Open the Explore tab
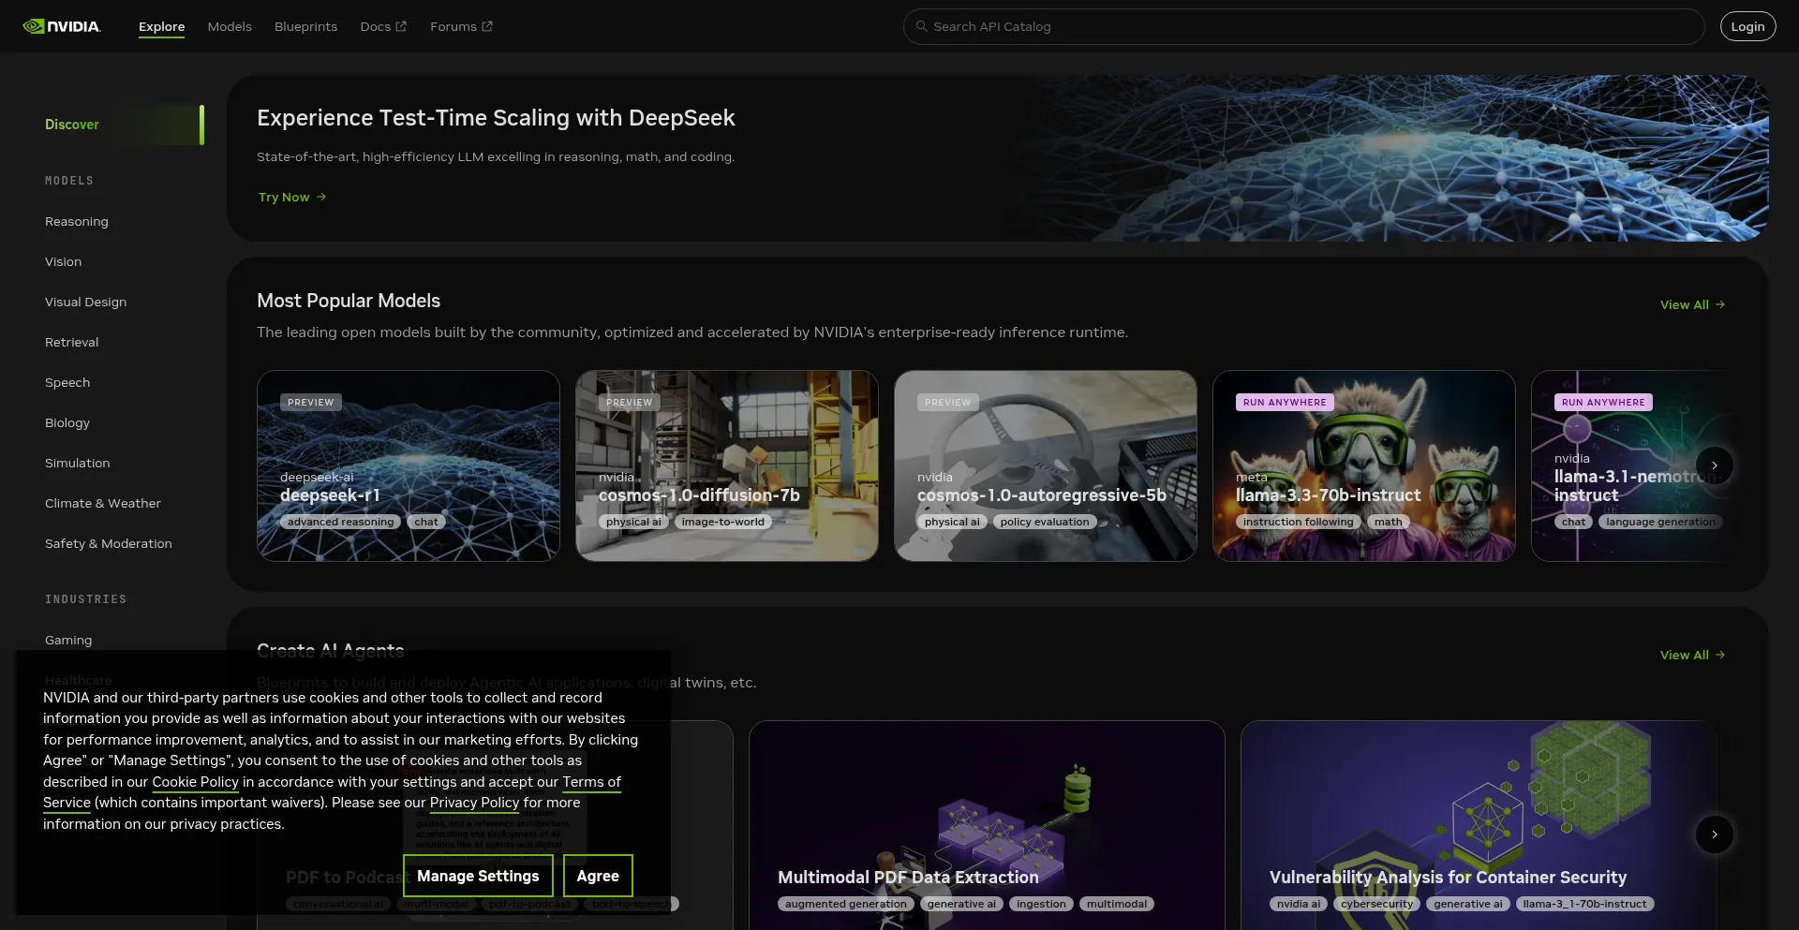 [x=161, y=26]
